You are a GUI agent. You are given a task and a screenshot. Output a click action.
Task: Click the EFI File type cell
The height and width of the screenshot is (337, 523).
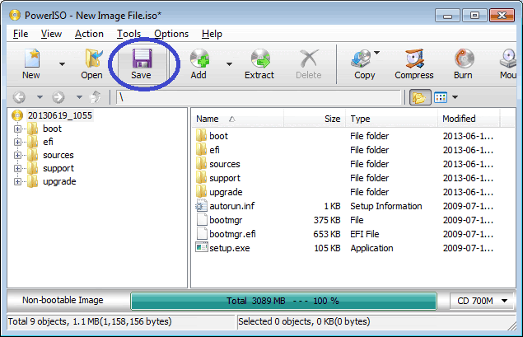tap(365, 234)
